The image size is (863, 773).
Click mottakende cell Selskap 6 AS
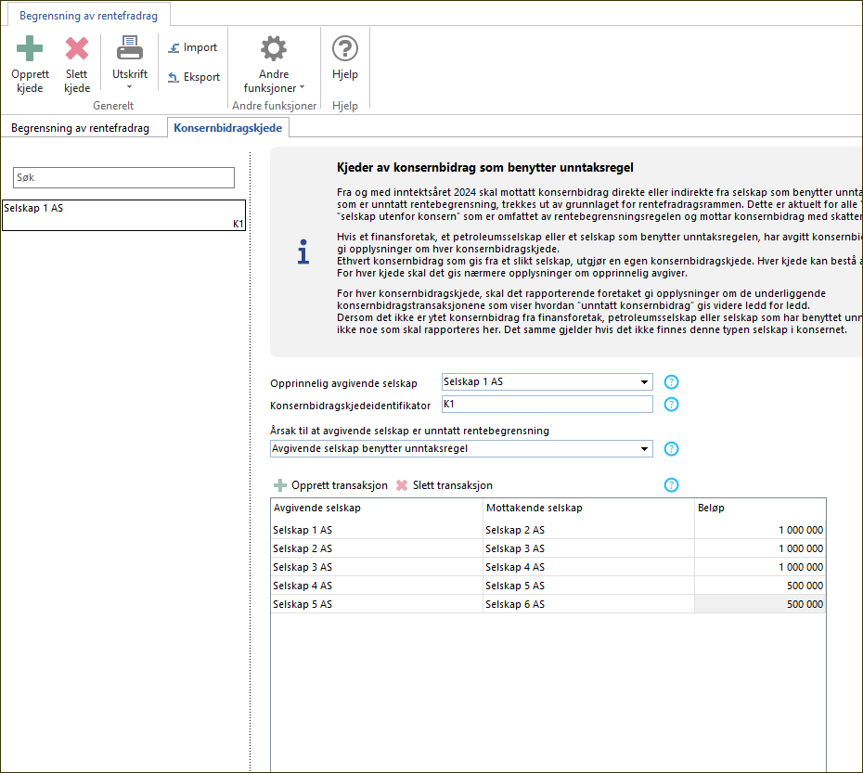[588, 604]
